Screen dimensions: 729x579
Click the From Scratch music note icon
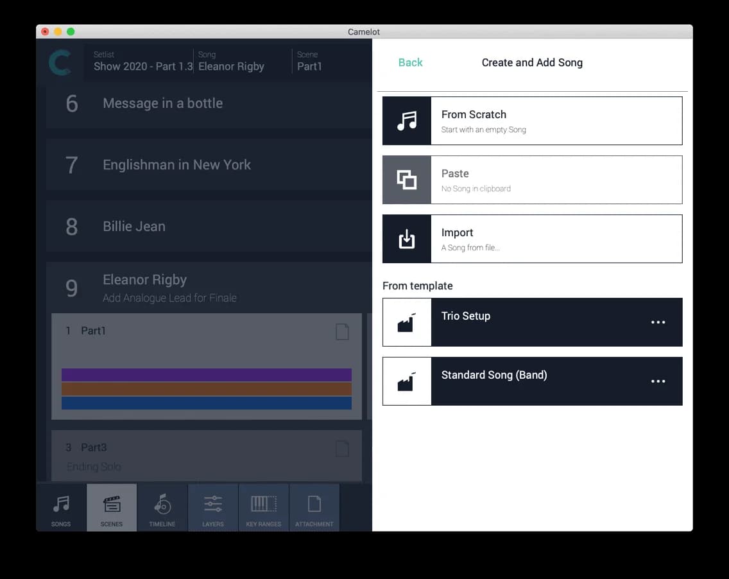click(407, 120)
